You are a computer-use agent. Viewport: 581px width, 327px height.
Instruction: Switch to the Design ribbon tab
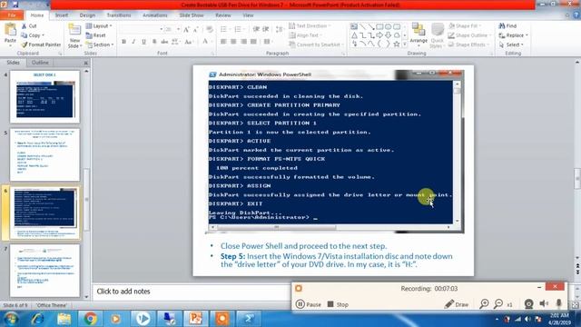tap(87, 15)
